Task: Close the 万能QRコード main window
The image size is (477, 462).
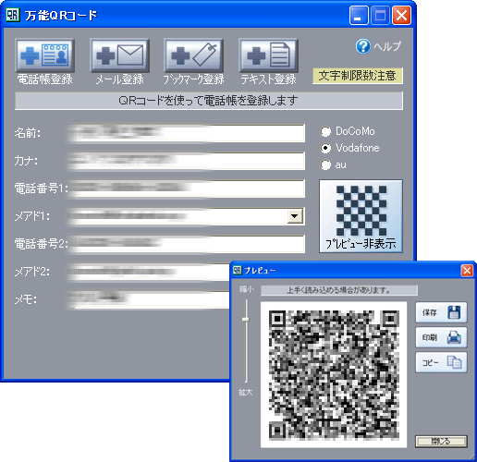Action: [401, 15]
